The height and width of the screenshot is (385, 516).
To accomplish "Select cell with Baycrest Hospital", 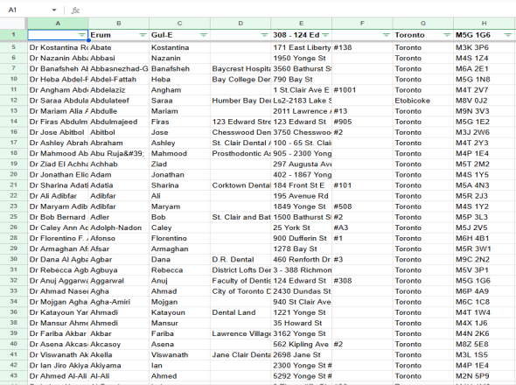I will 241,69.
